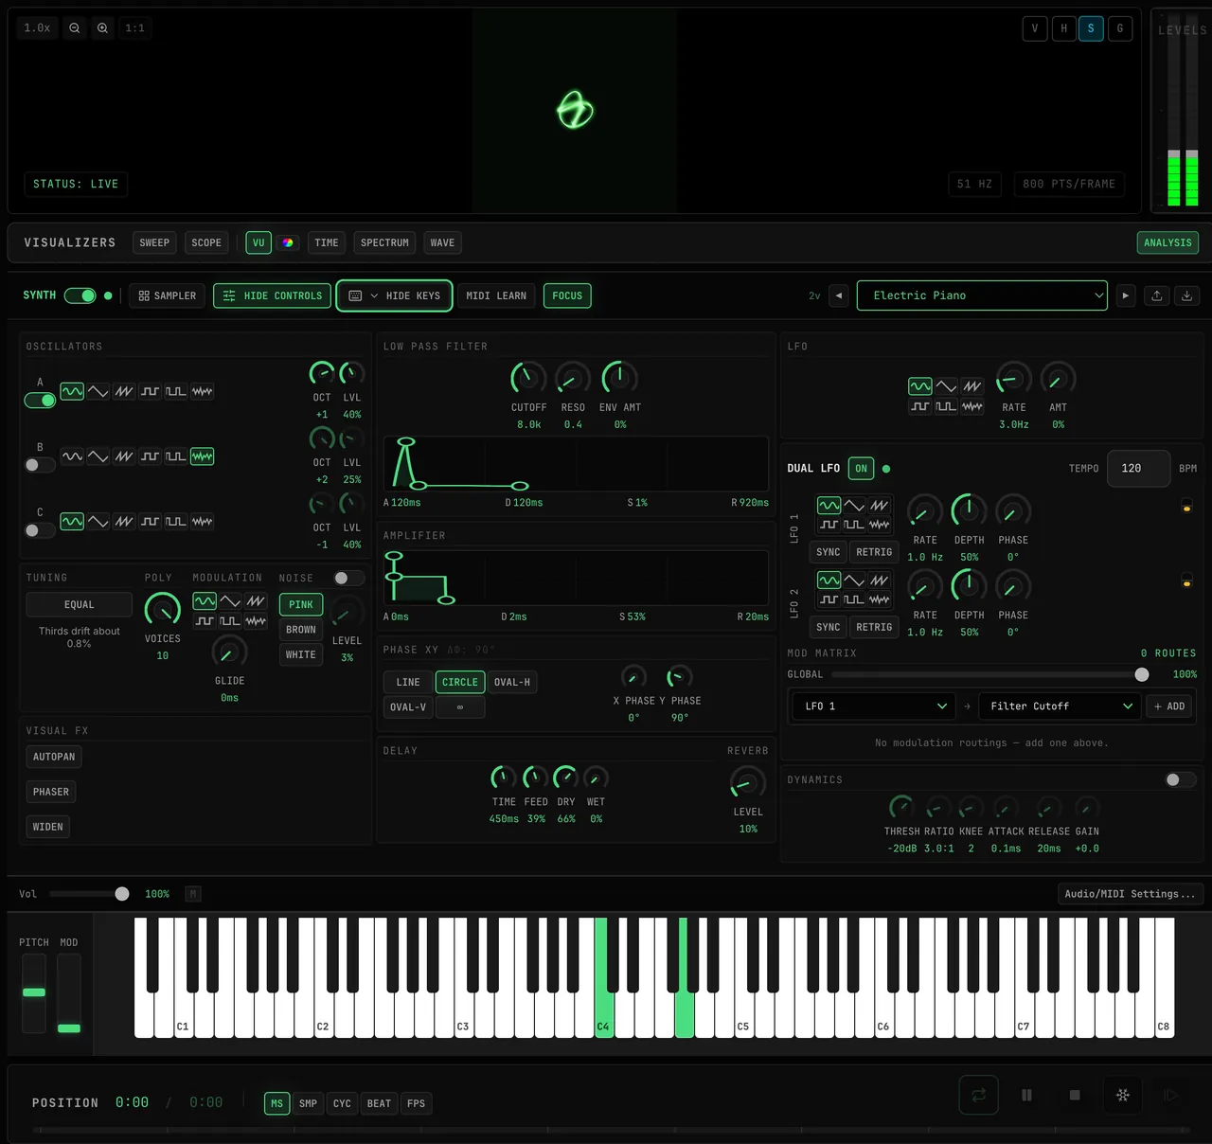Switch to the SPECTRUM visualizer

[x=384, y=243]
